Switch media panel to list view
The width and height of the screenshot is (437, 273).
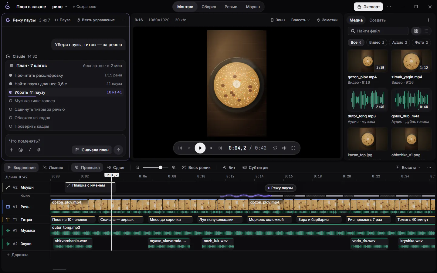click(x=426, y=31)
